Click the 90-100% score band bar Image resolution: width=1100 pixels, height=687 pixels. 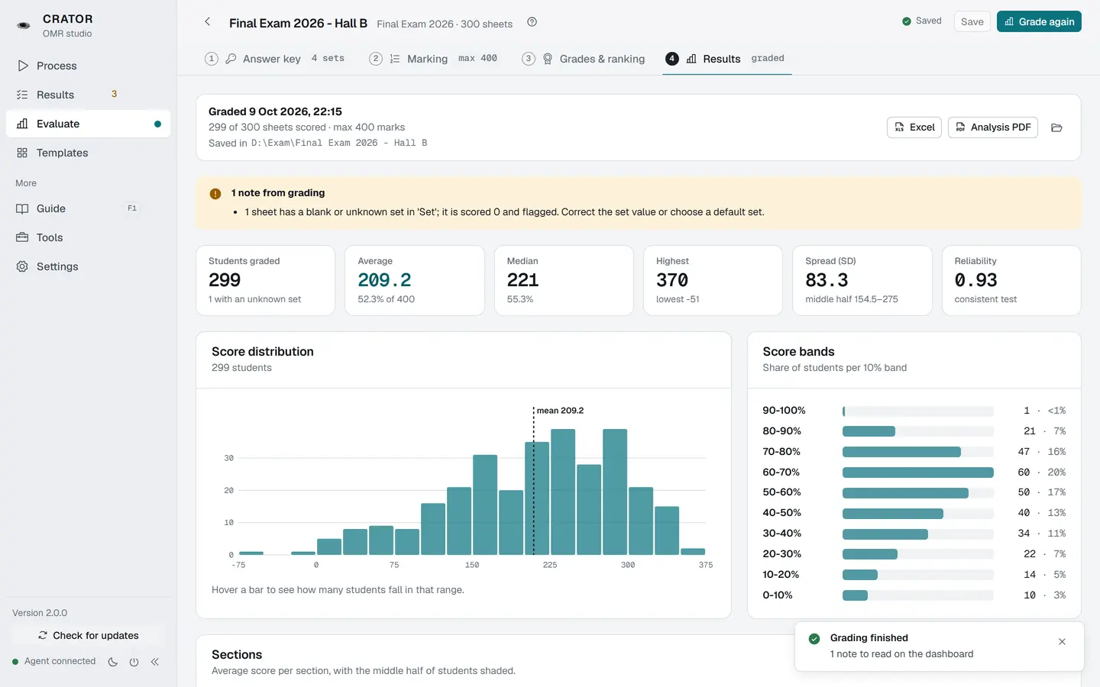click(x=918, y=411)
